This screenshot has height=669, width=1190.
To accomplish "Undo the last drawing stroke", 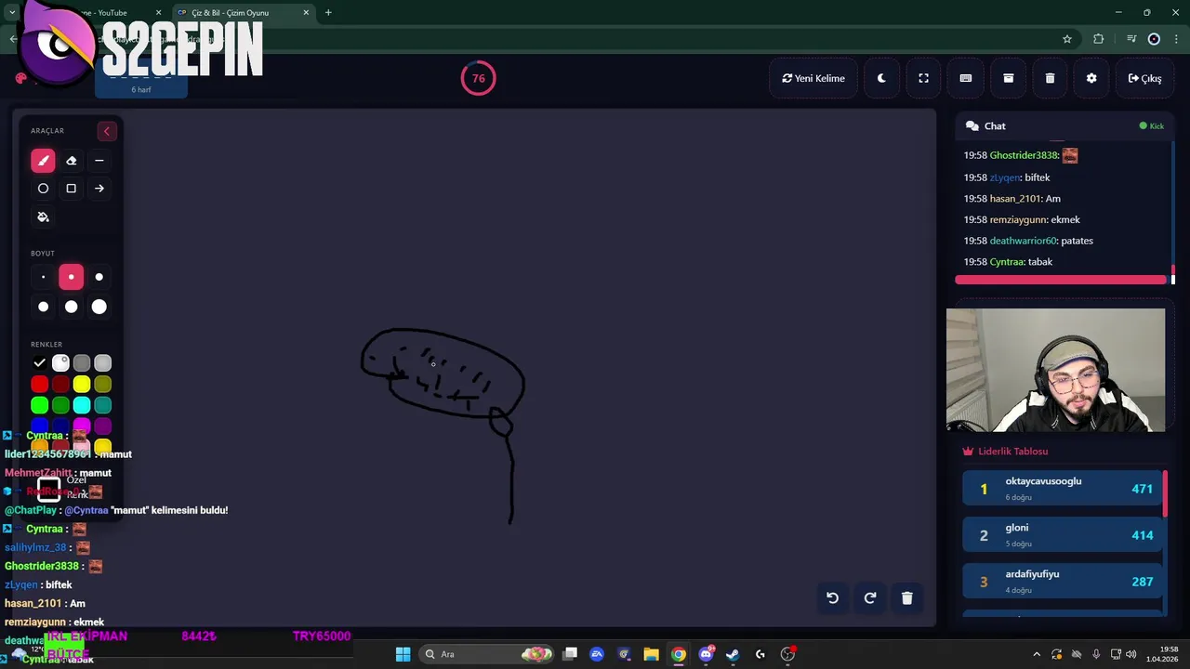I will (833, 598).
